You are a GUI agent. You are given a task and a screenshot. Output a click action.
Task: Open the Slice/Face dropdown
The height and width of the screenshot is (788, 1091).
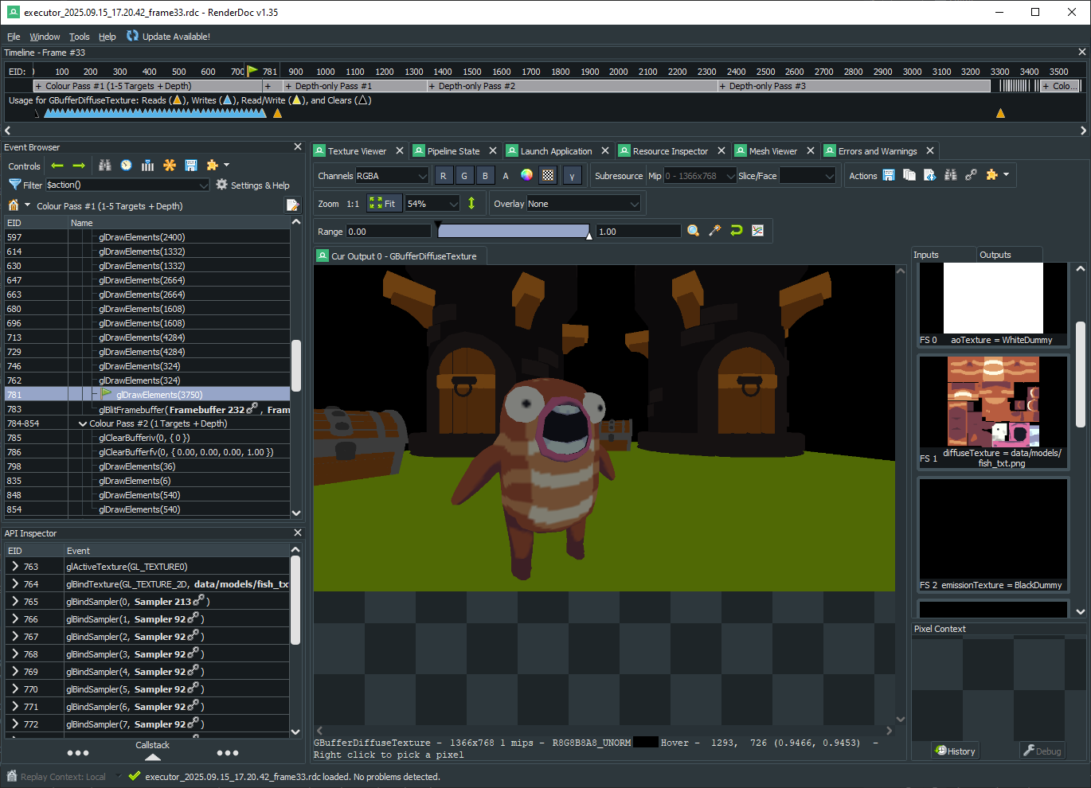coord(807,176)
